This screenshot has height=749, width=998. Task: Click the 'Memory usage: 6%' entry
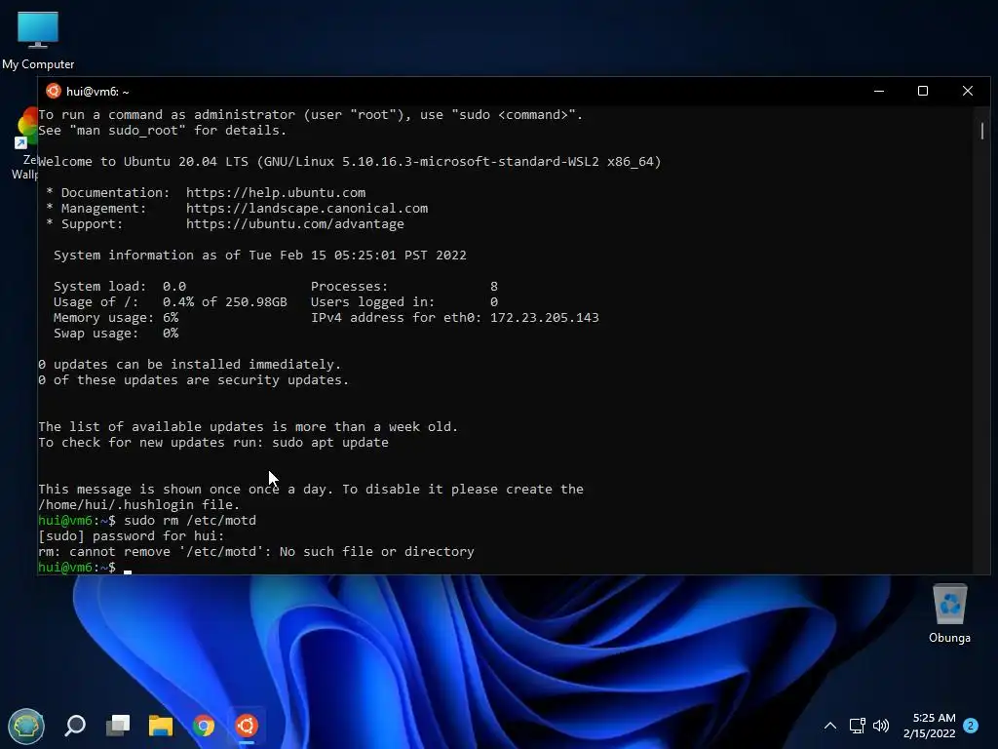[116, 318]
